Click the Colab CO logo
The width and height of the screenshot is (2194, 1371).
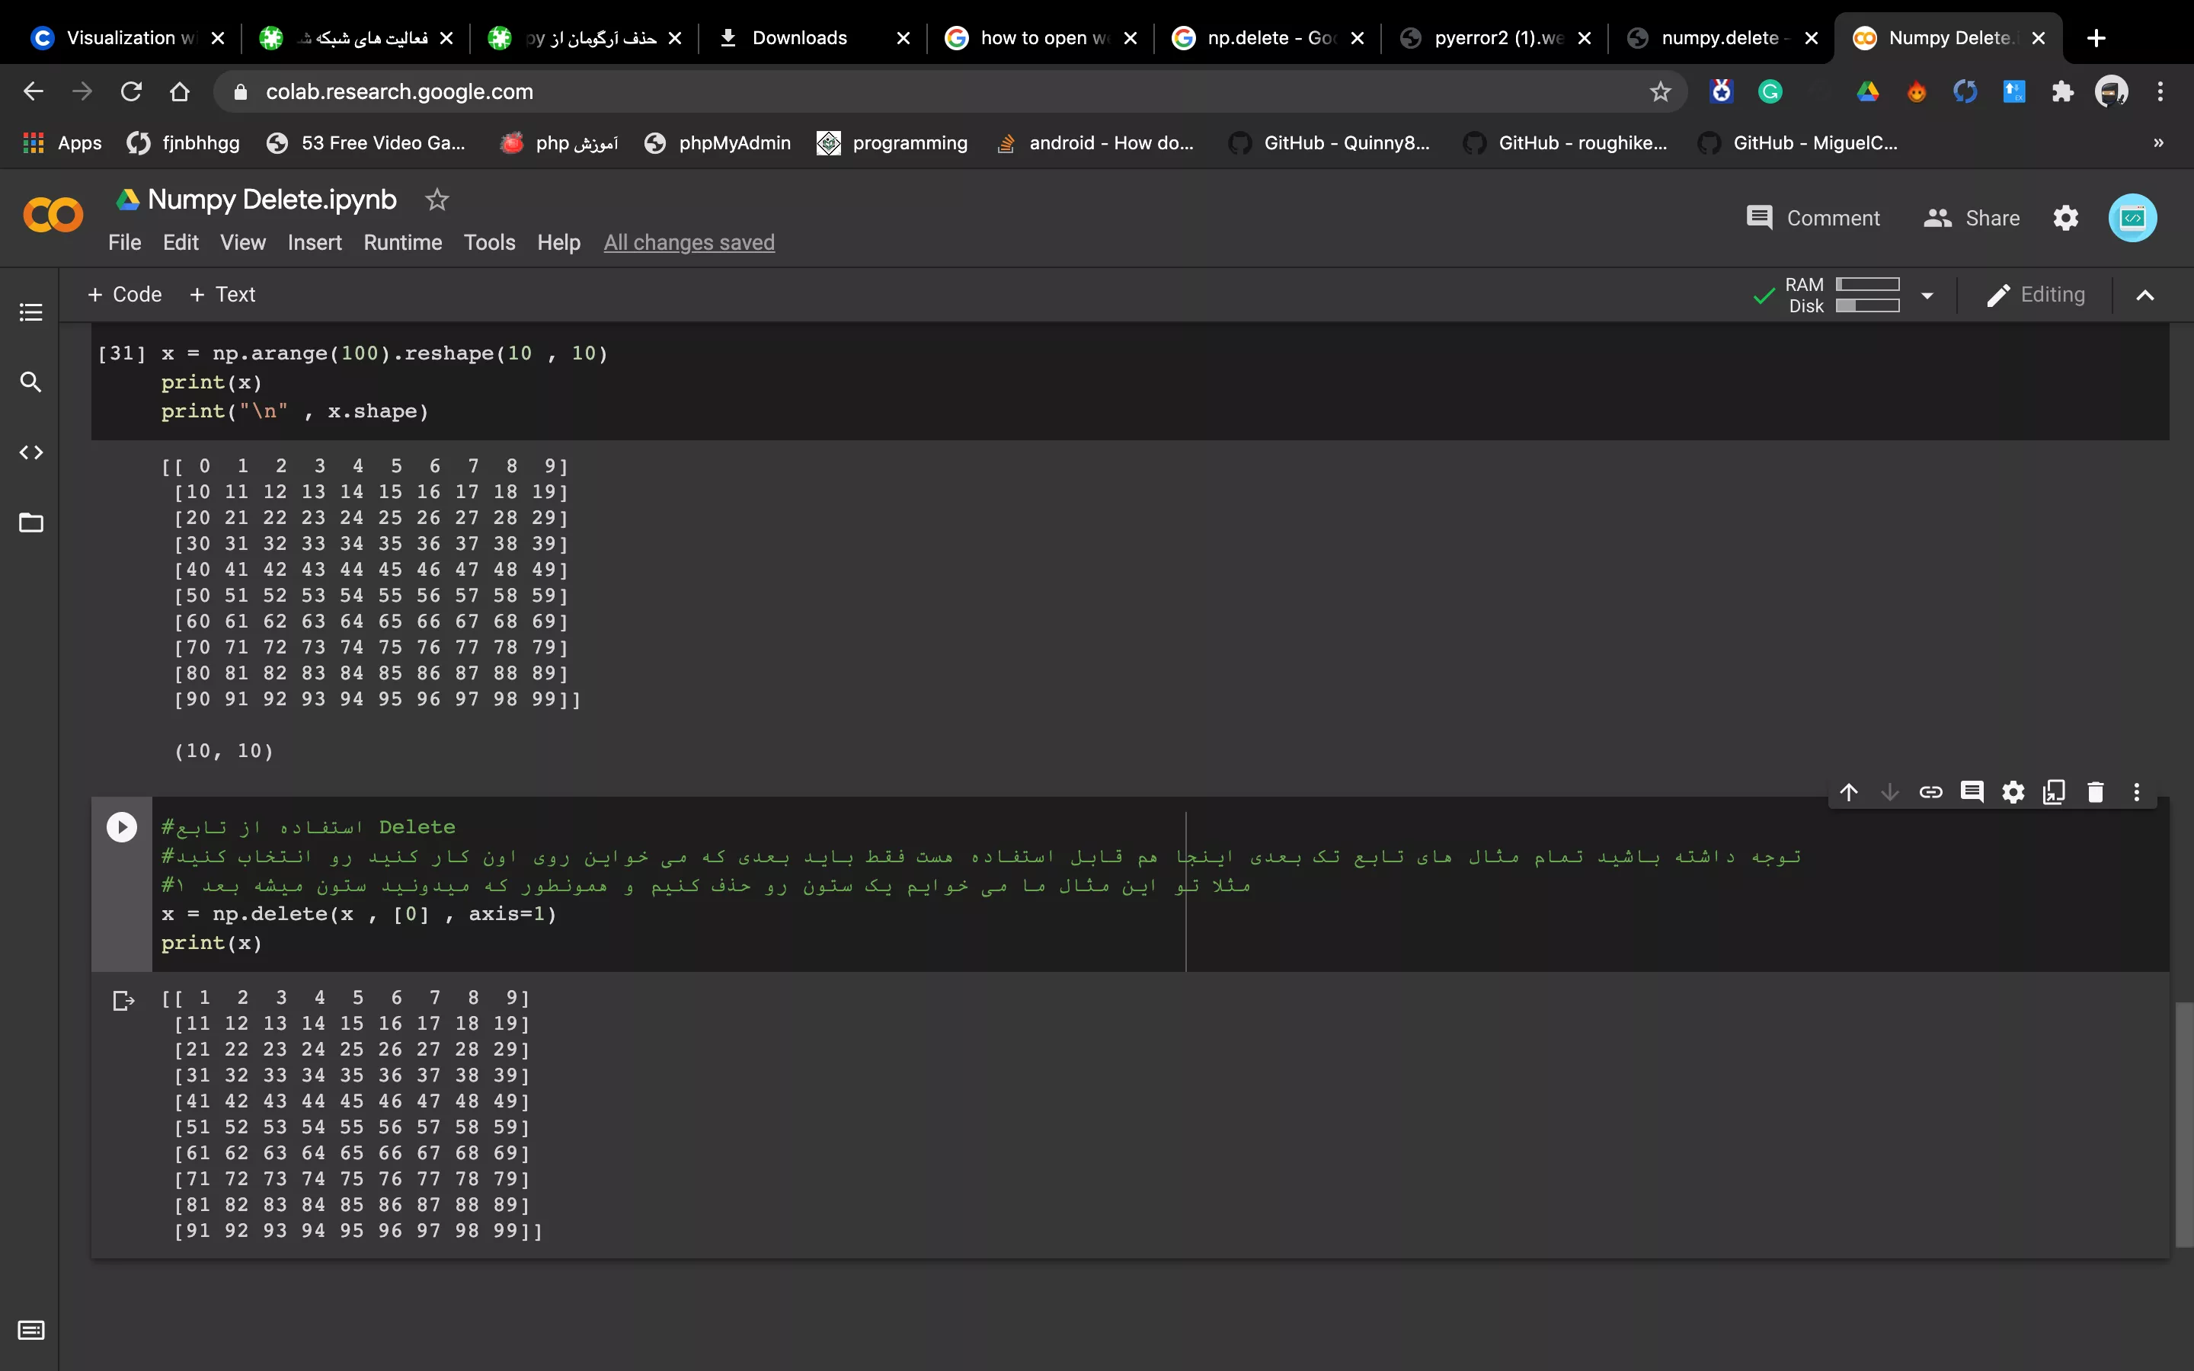pyautogui.click(x=53, y=216)
